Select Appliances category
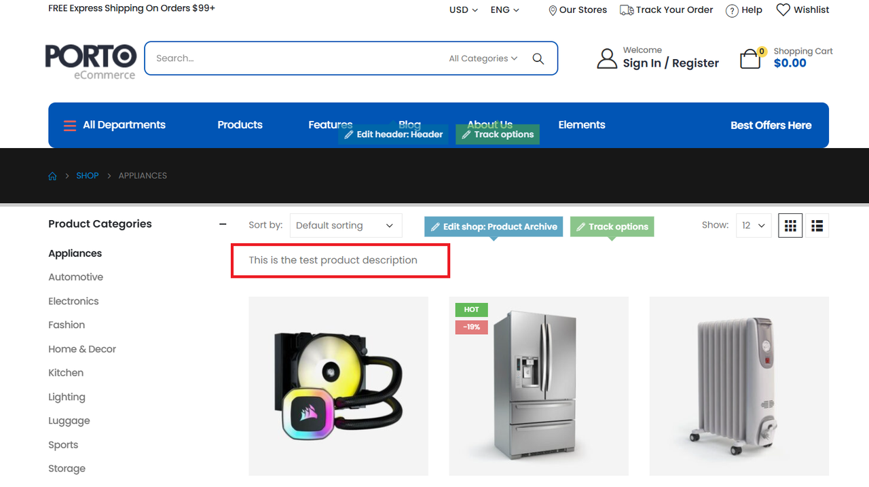 75,253
